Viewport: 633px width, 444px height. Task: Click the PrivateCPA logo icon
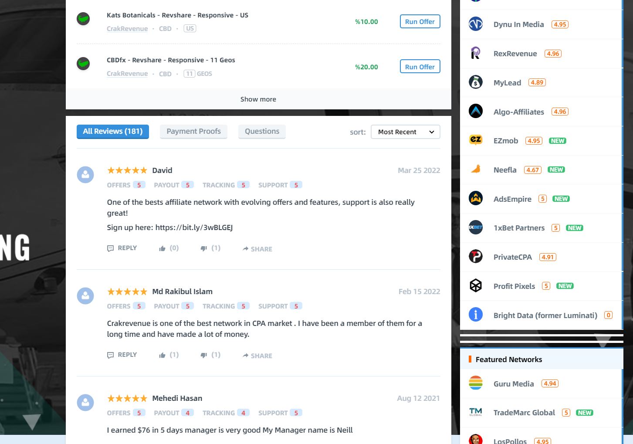pyautogui.click(x=475, y=256)
